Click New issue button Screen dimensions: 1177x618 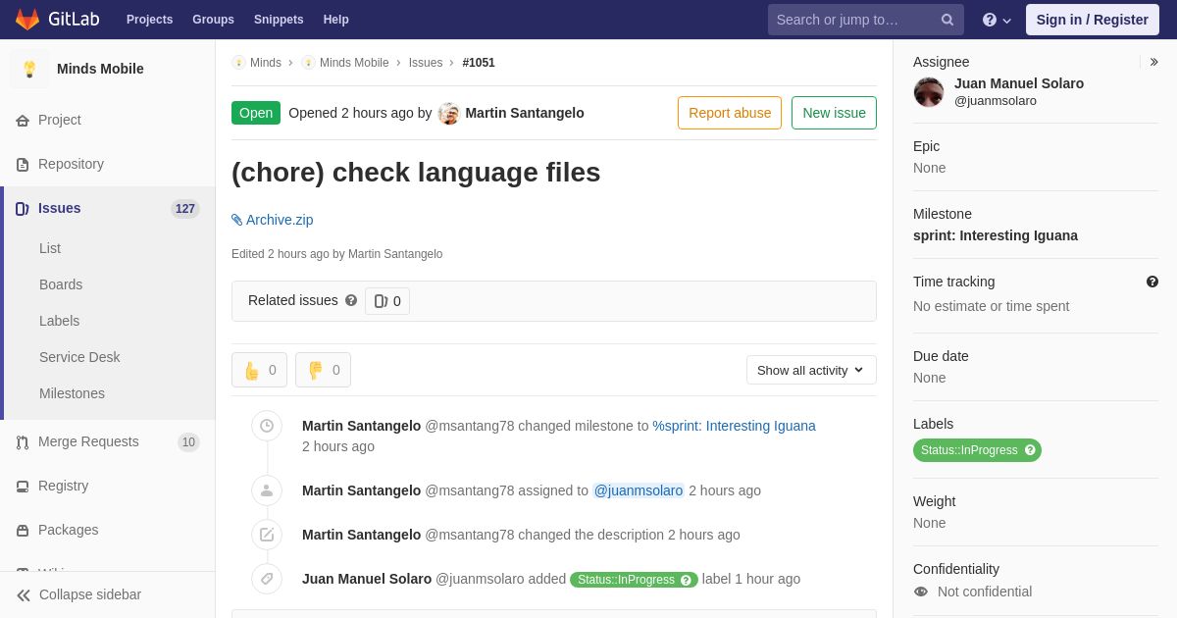click(834, 113)
